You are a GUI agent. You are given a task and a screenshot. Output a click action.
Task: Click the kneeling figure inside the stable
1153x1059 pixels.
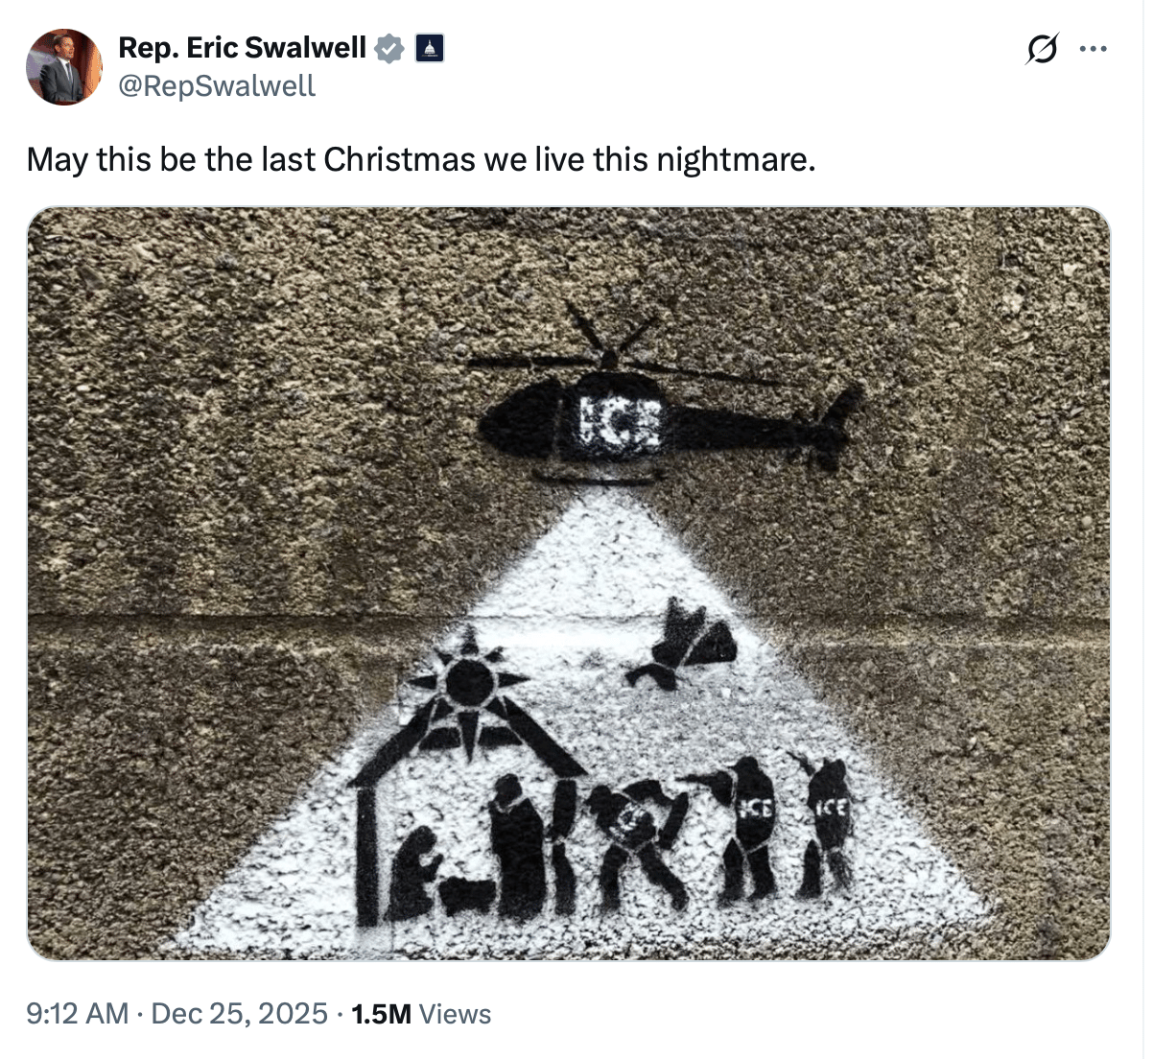click(x=413, y=874)
